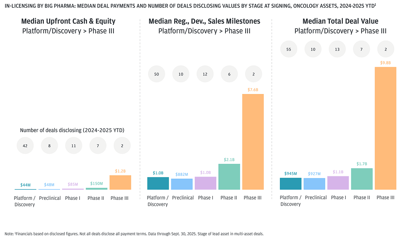Select the green $1.7B Phase II bar

pos(362,179)
